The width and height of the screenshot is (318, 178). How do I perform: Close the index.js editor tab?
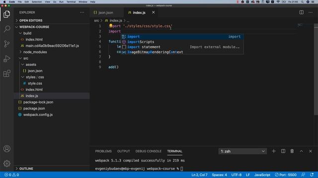coord(154,12)
